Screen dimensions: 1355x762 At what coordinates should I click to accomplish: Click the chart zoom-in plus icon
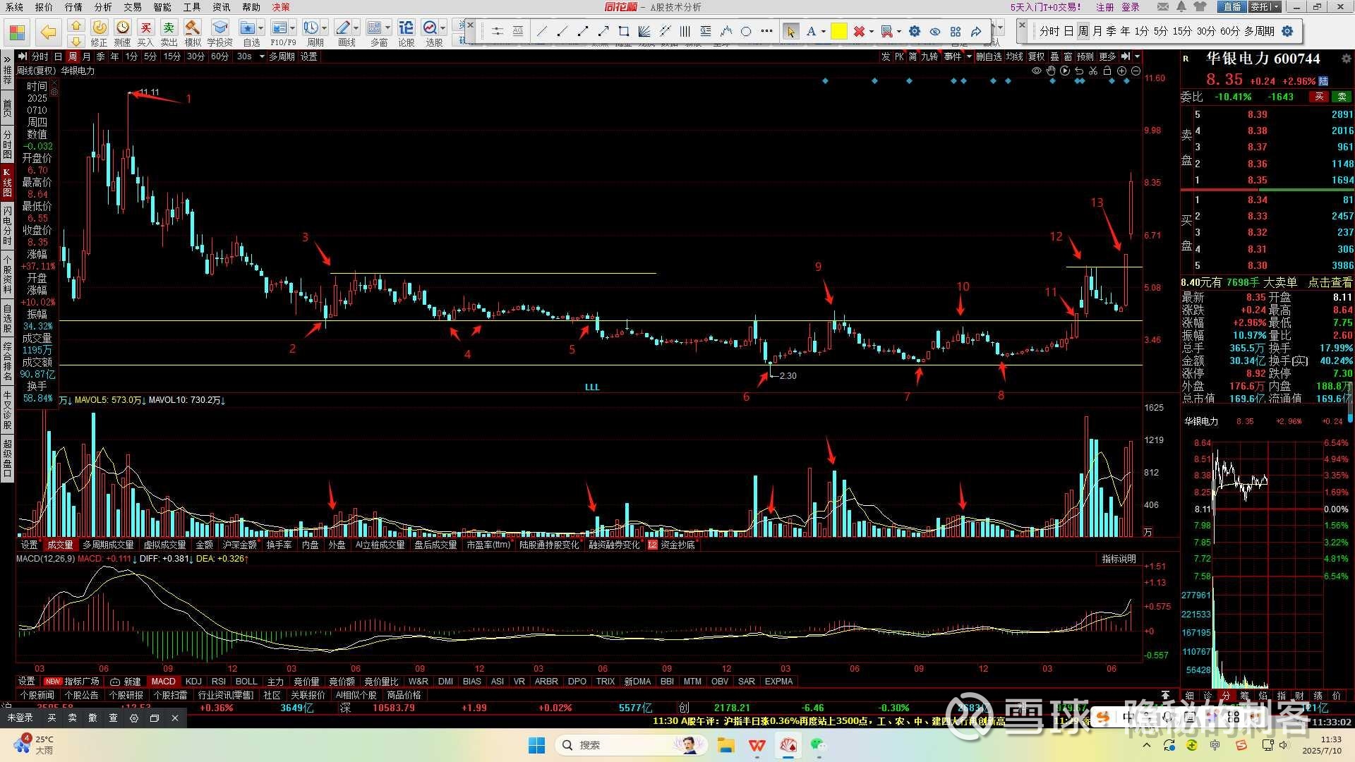pyautogui.click(x=1121, y=71)
